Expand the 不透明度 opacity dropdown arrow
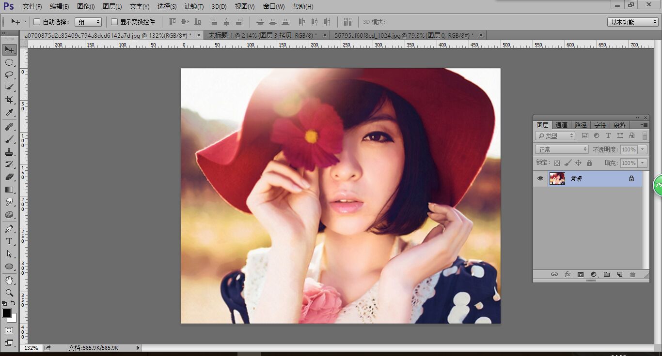This screenshot has width=662, height=356. pyautogui.click(x=643, y=149)
